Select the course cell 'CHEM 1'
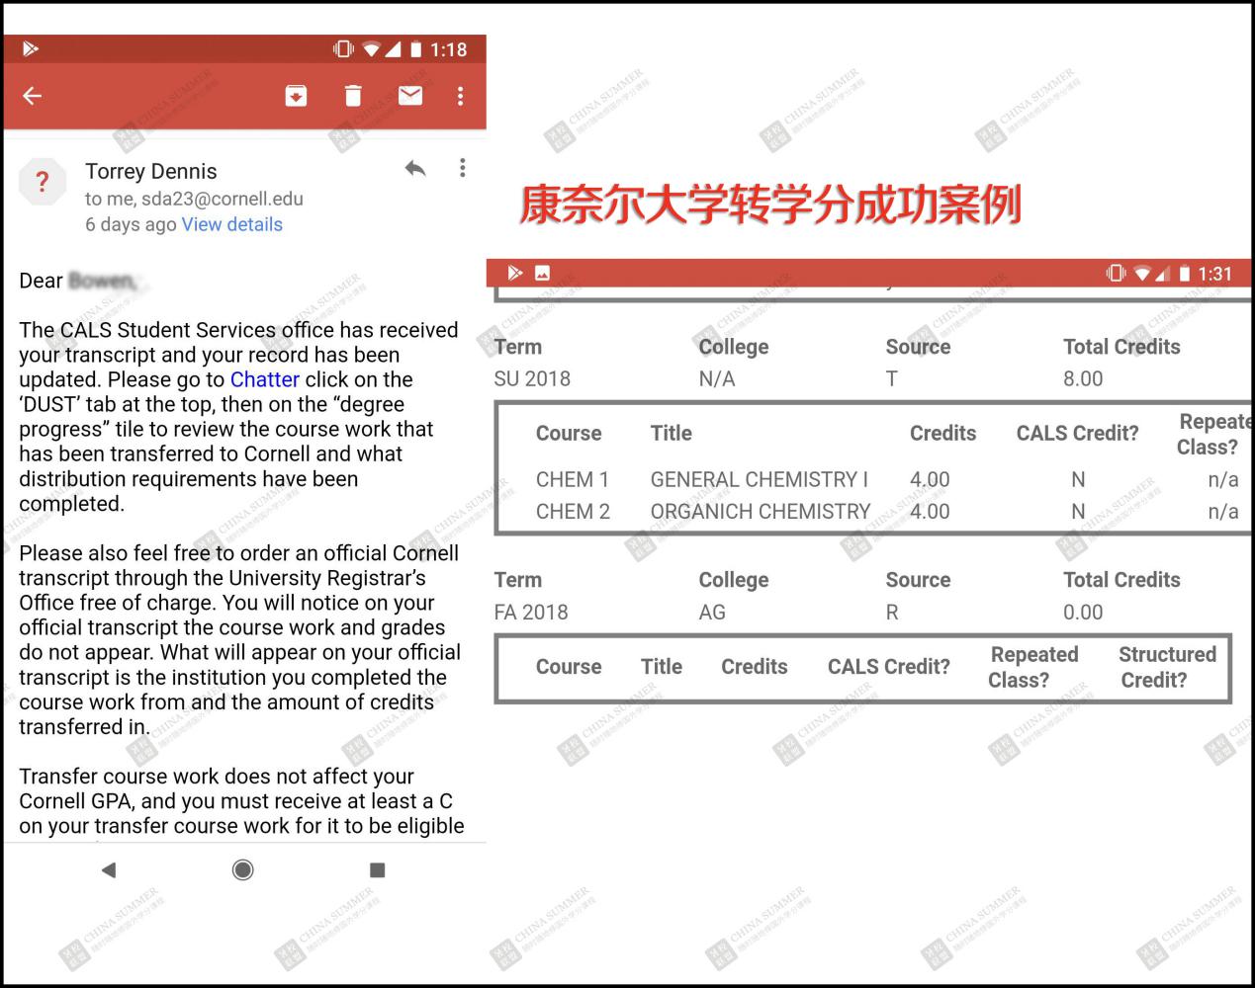 coord(573,479)
